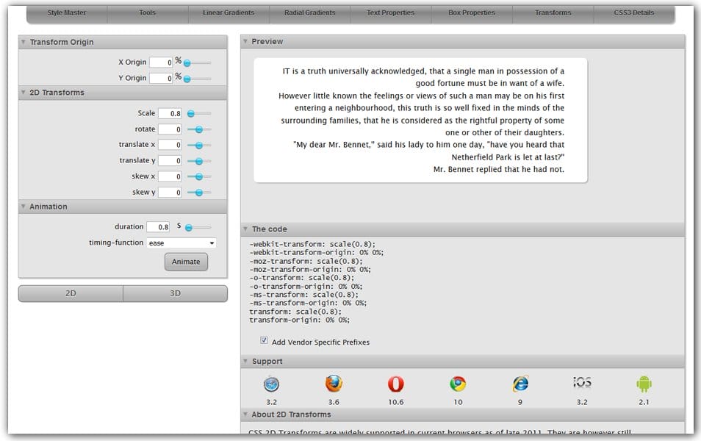Click the iOS support icon
Image resolution: width=701 pixels, height=441 pixels.
point(582,383)
